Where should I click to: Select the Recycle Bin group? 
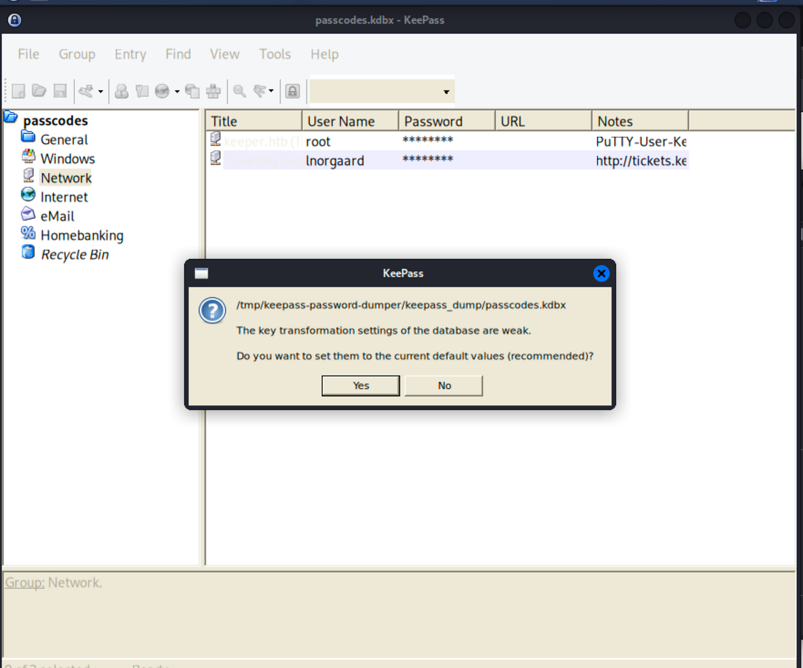[x=75, y=255]
